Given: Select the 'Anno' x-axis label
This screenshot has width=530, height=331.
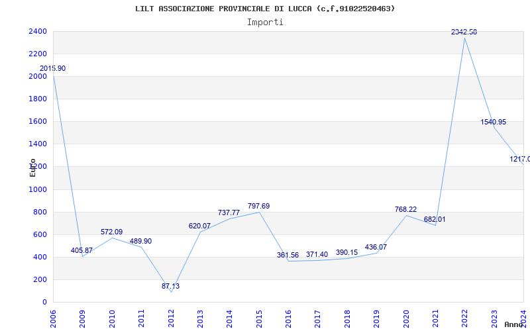Looking at the screenshot, I should 513,324.
